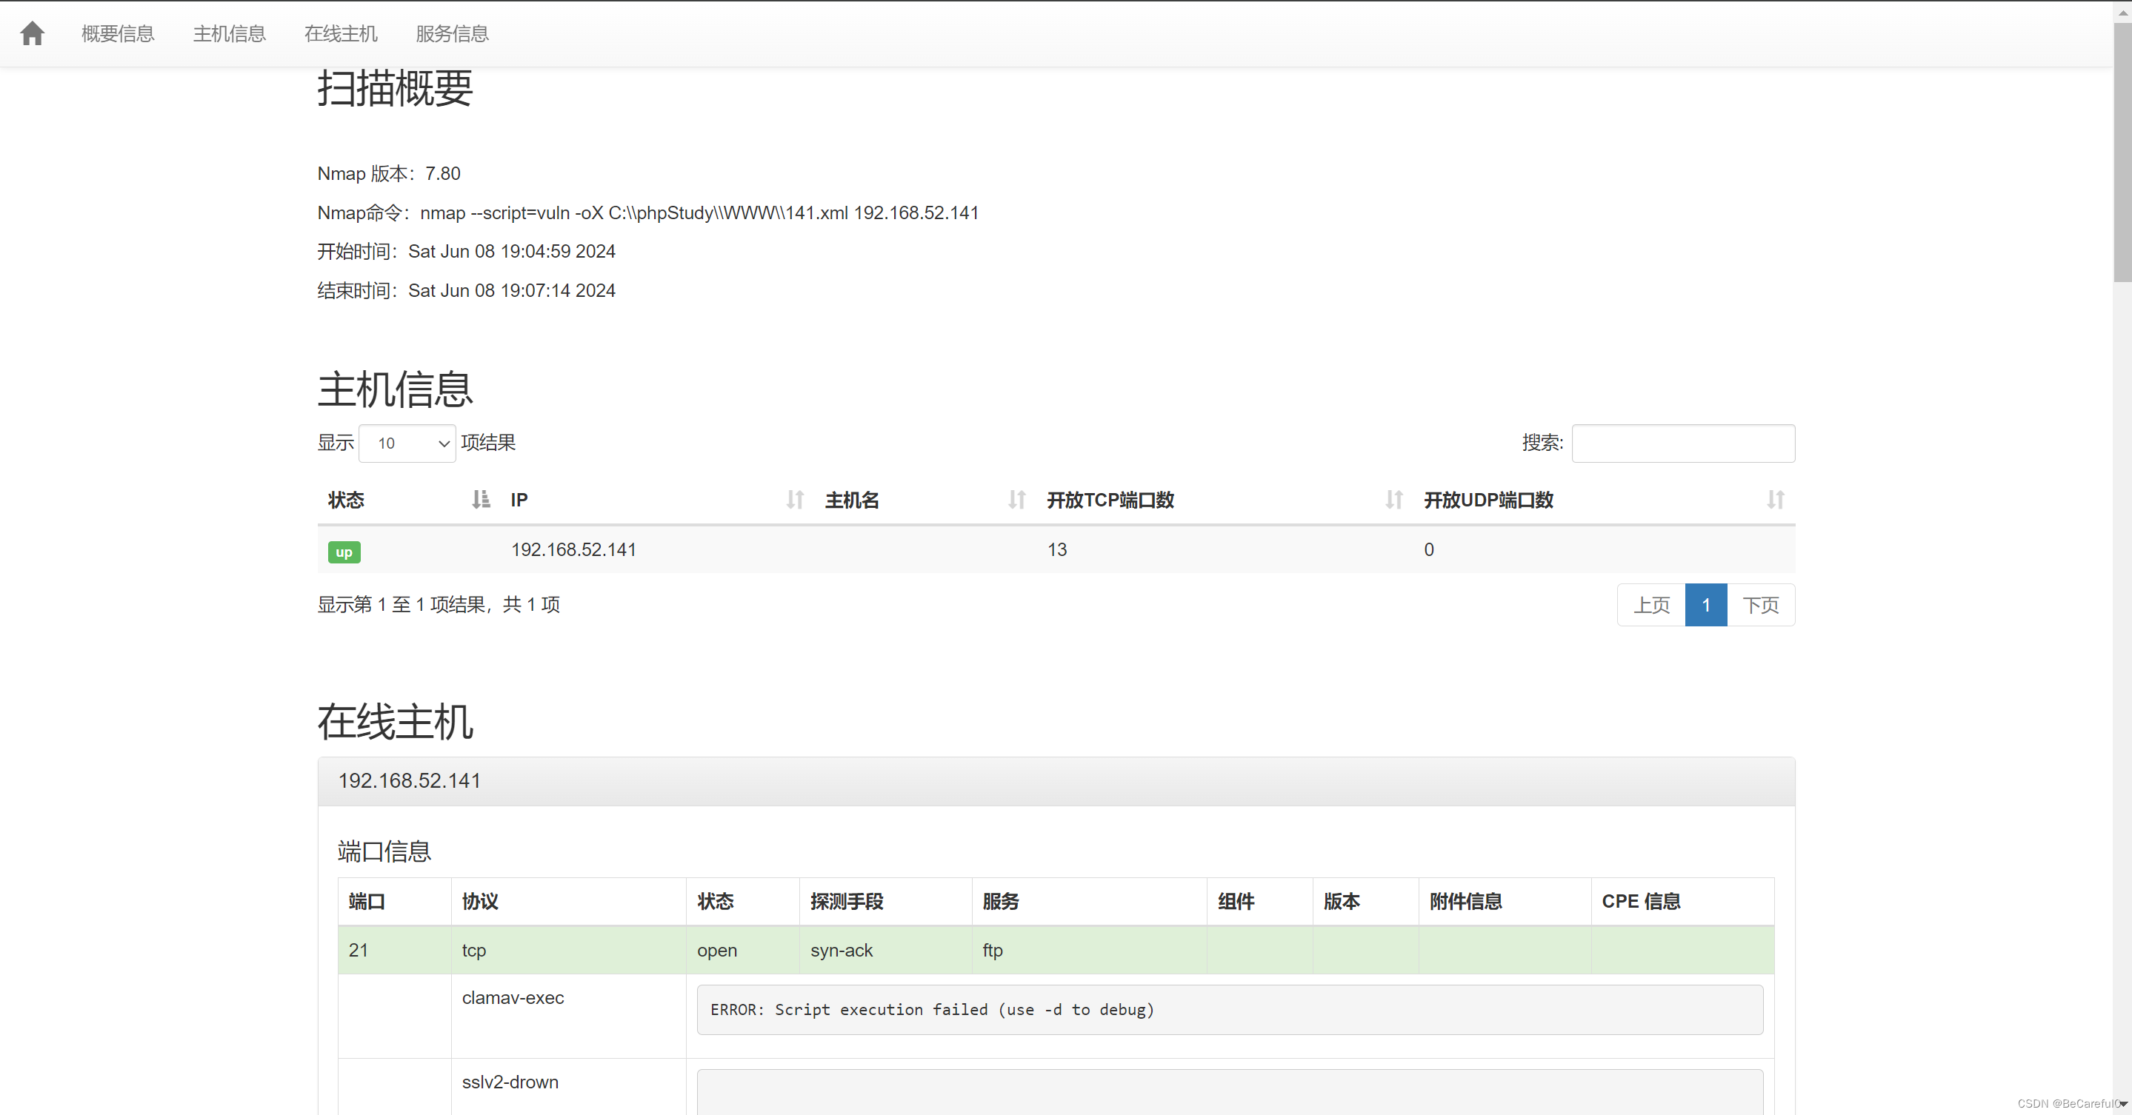
Task: Click the Nmap命令 line text
Action: 648,212
